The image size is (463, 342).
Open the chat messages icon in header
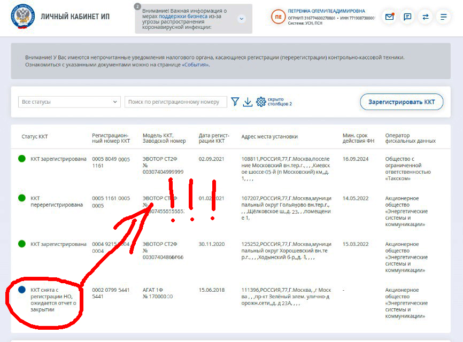coord(407,17)
